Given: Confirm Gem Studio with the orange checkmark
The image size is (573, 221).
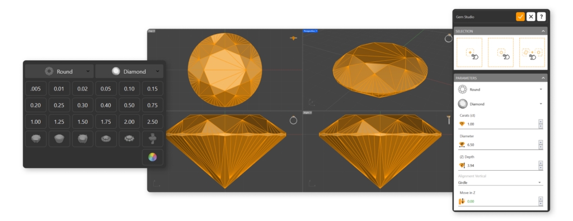Looking at the screenshot, I should [x=520, y=17].
